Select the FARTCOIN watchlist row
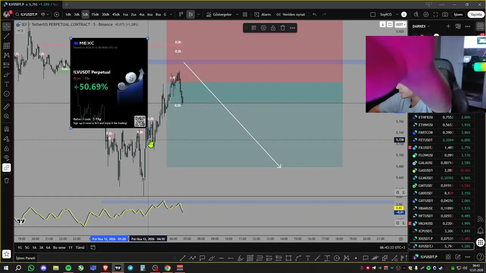The height and width of the screenshot is (273, 486). [442, 132]
